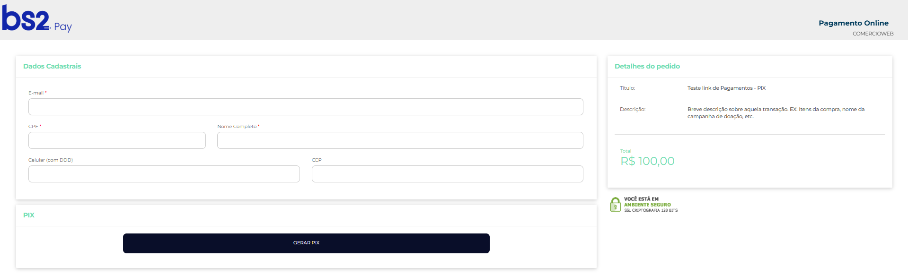This screenshot has height=276, width=908.
Task: Focus the CEP input field
Action: coord(447,174)
